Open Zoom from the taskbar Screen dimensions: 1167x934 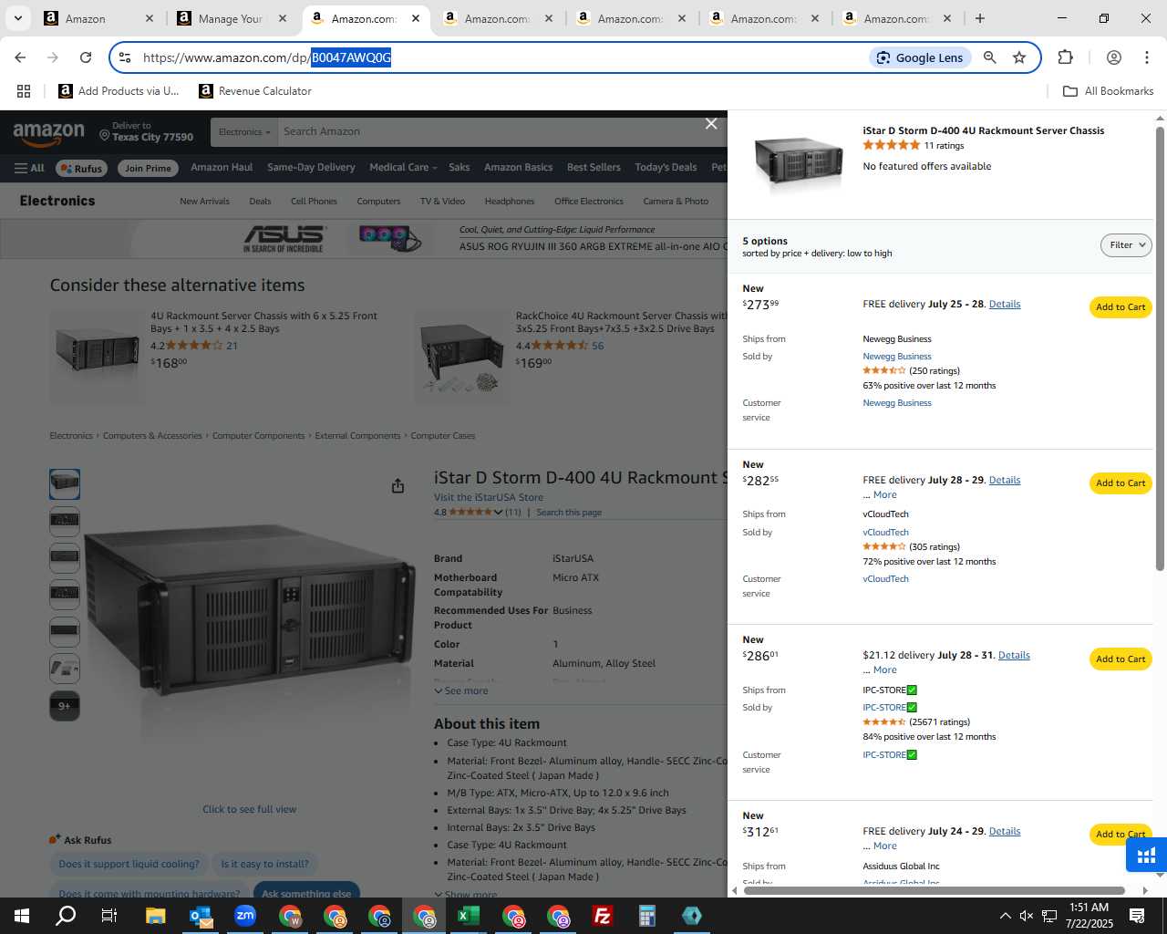click(245, 916)
